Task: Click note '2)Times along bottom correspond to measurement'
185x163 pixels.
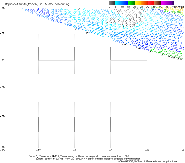Action: pos(89,156)
